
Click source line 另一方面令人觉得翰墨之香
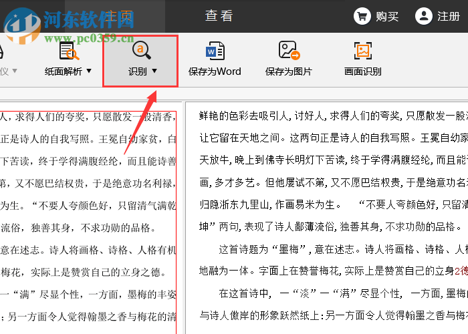point(88,317)
